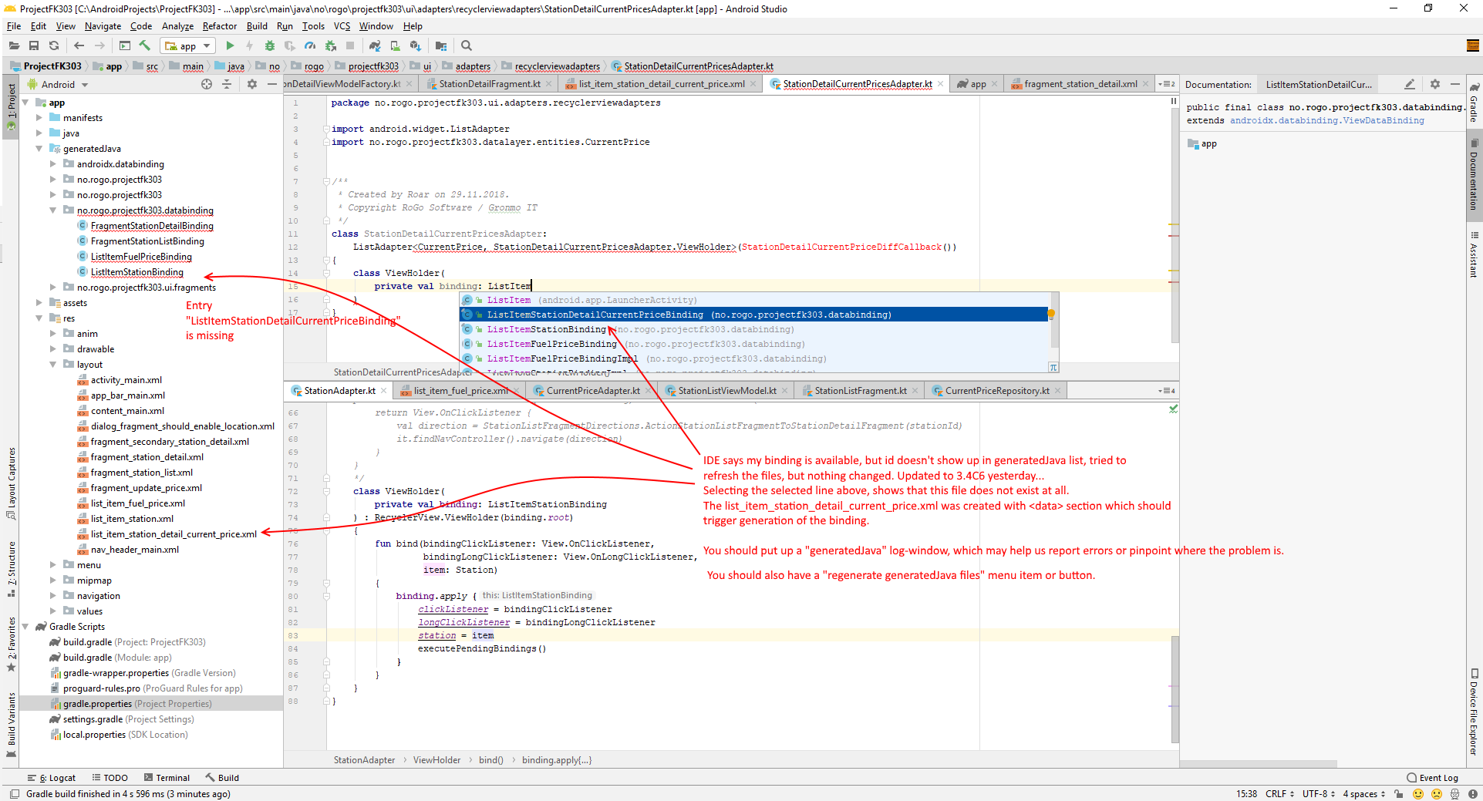Open the app run configuration dropdown
Screen dimensions: 1483x801
point(187,46)
